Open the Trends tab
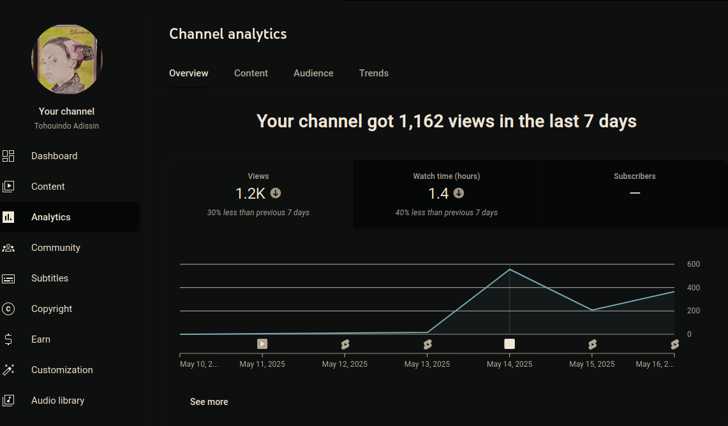 [x=374, y=73]
